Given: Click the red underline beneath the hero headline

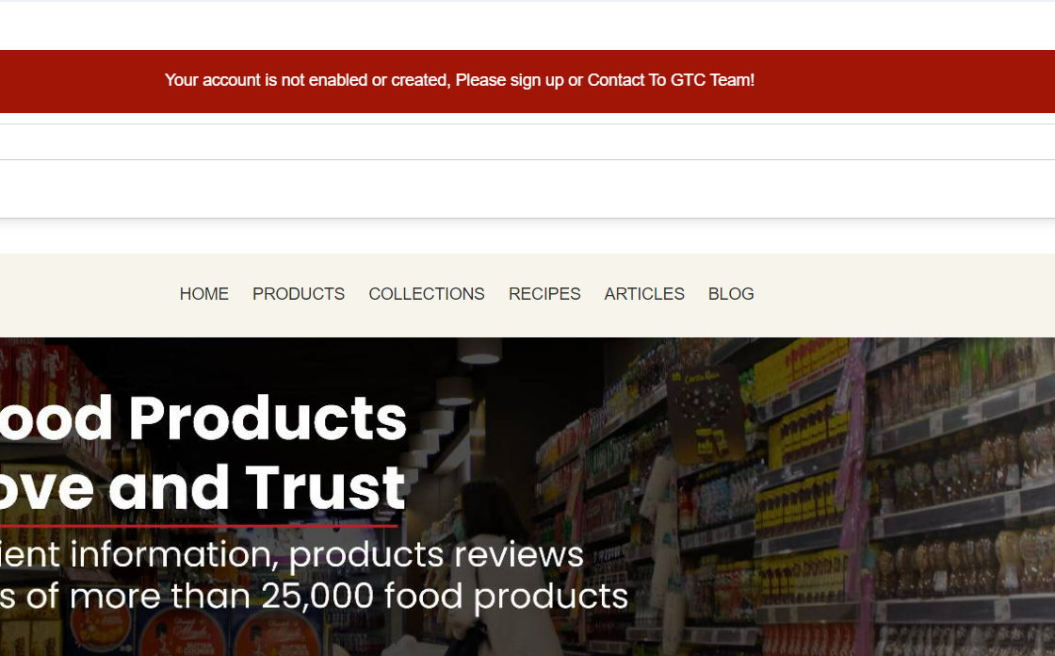Looking at the screenshot, I should click(199, 525).
